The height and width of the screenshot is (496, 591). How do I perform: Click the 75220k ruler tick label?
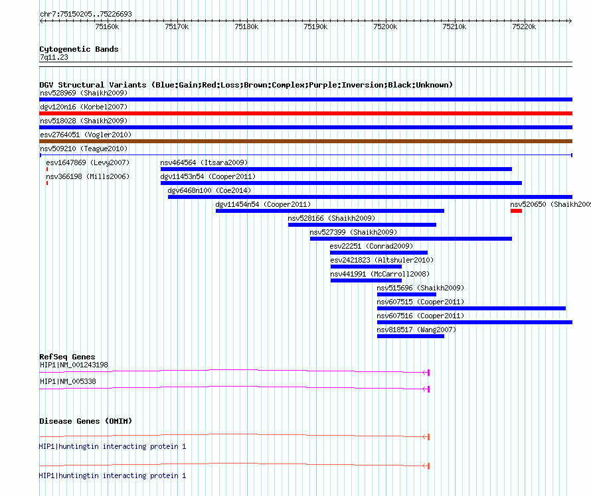(x=524, y=27)
